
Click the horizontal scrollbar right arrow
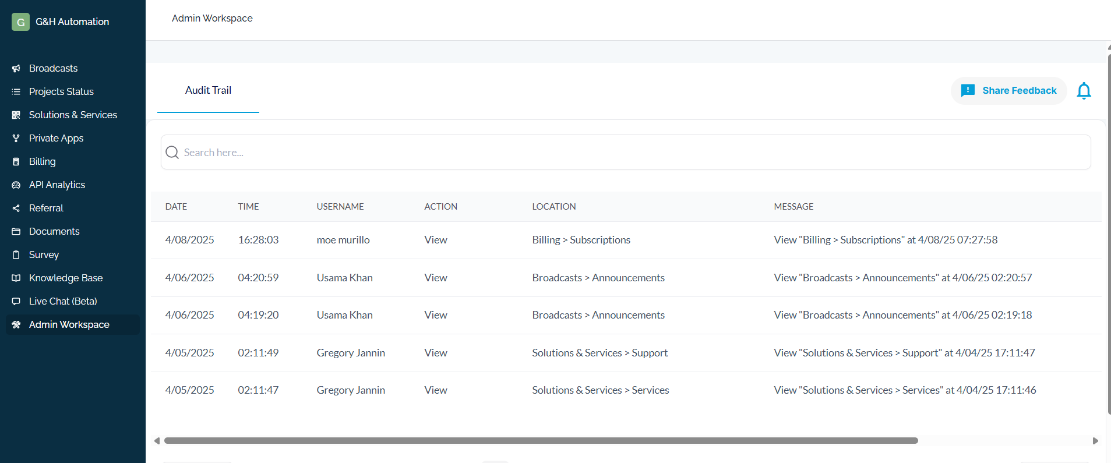pos(1095,441)
